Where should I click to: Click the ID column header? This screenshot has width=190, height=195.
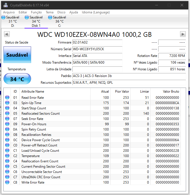click(x=15, y=92)
